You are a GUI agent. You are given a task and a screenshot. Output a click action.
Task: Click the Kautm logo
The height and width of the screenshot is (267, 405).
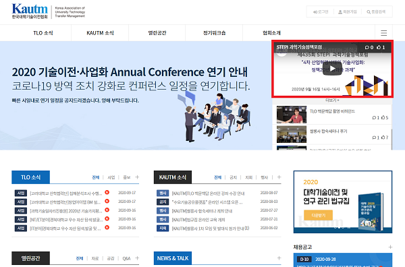click(30, 11)
